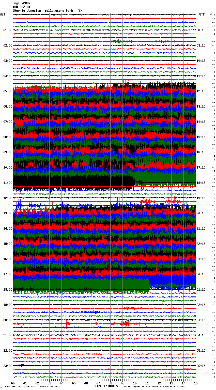Viewport: 216px width, 390px height.
Task: Click the UTC time label "00:15"
Action: point(201,274)
